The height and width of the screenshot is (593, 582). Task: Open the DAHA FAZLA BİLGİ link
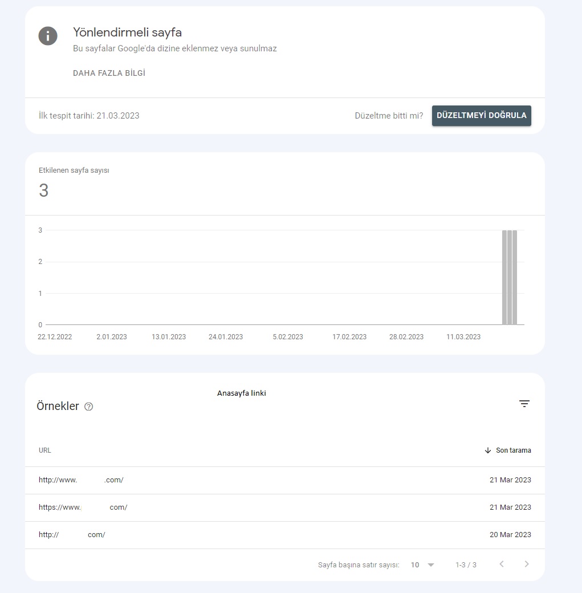109,73
